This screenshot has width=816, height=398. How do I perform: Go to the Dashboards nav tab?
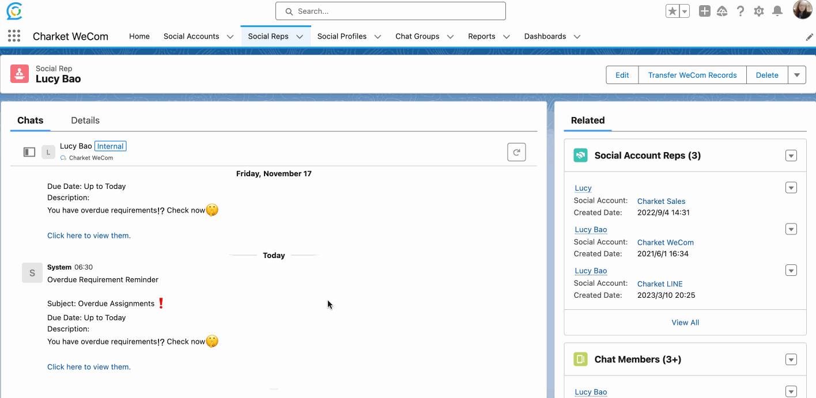tap(545, 36)
